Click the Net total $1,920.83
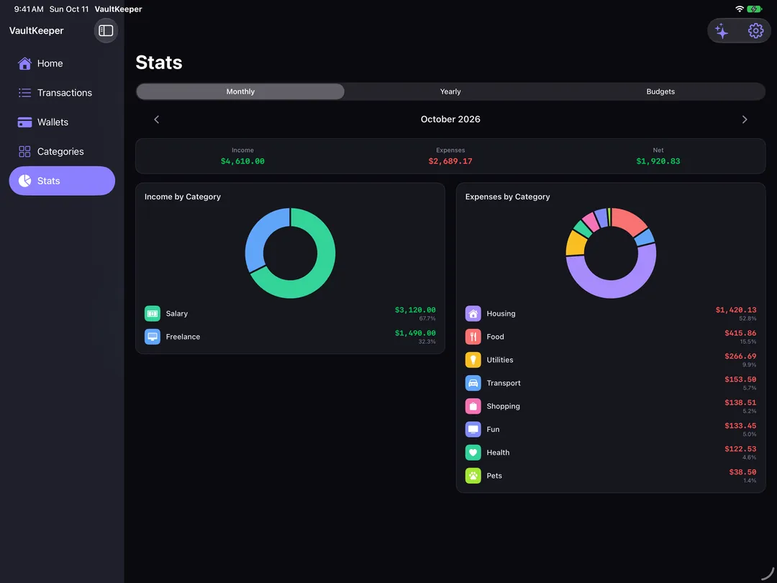 click(x=658, y=161)
